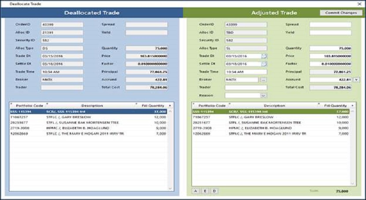The width and height of the screenshot is (366, 200).
Task: Select the GARY BRESLOW row in Deallocated list
Action: coord(88,117)
